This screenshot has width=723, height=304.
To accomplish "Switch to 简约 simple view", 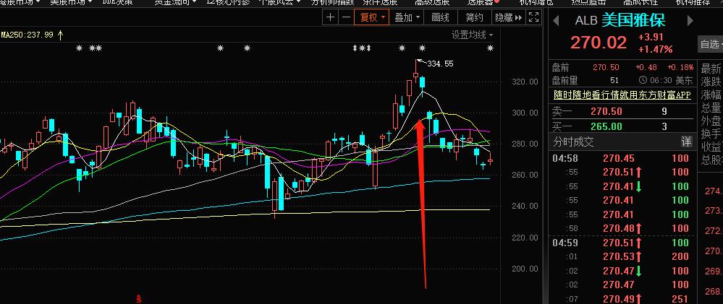I will (x=475, y=17).
